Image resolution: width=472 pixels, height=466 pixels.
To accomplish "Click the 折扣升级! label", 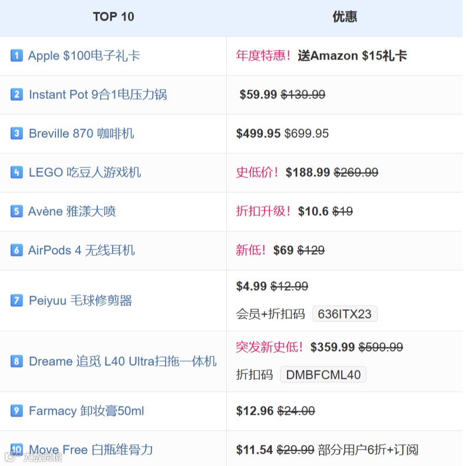I will pos(263,211).
